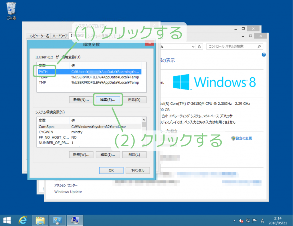This screenshot has height=226, width=293.
Task: Click the 編集(I)... button for system variables
Action: [x=108, y=155]
